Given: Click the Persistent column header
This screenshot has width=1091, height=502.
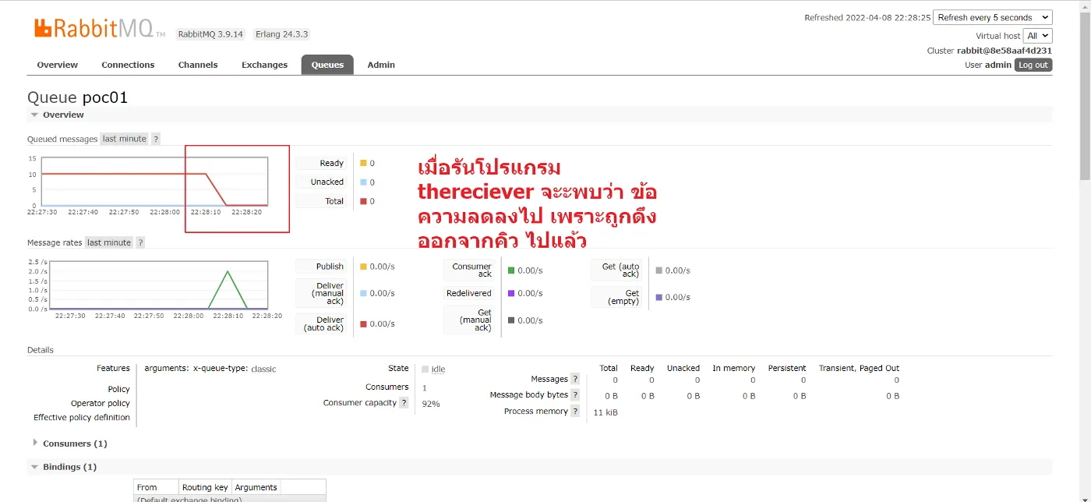Looking at the screenshot, I should (x=787, y=368).
